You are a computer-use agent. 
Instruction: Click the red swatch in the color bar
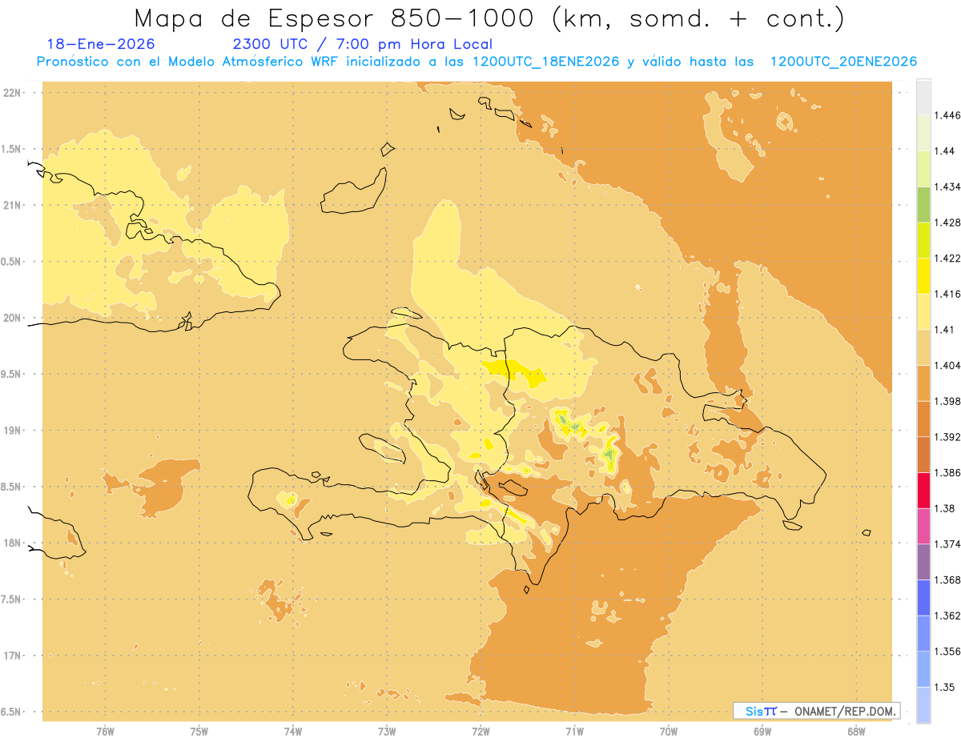(x=923, y=490)
